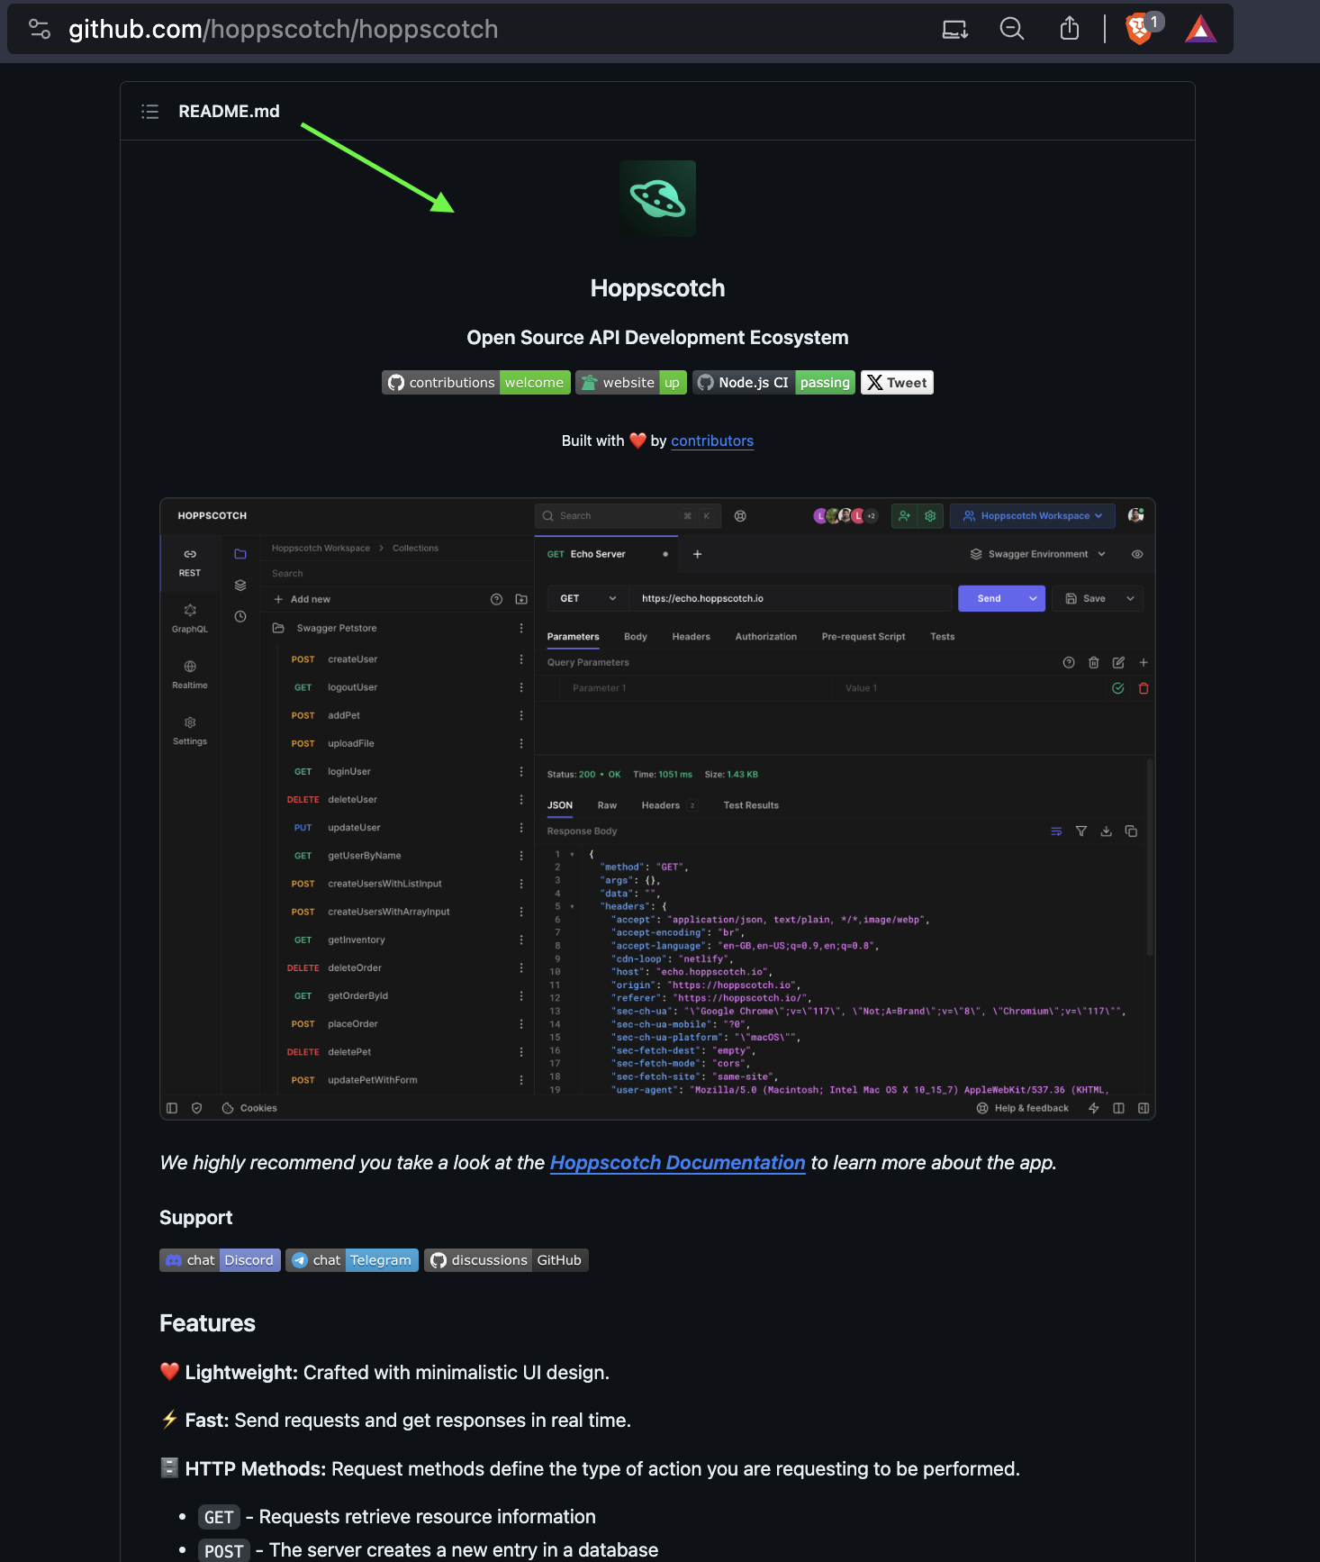Toggle the sidebar icon in the screenshot footer
The height and width of the screenshot is (1562, 1320).
(x=172, y=1108)
